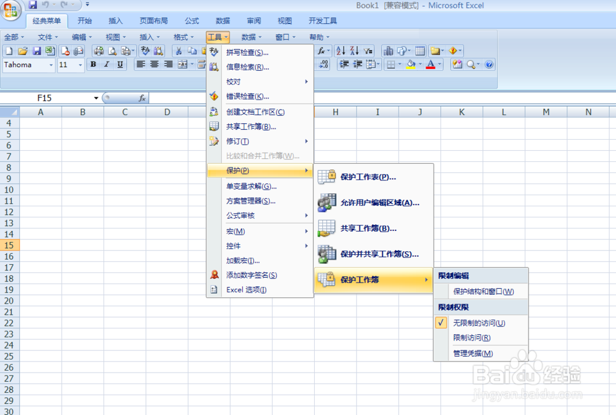
Task: Click 管理凭据(M) menu entry
Action: click(x=481, y=353)
